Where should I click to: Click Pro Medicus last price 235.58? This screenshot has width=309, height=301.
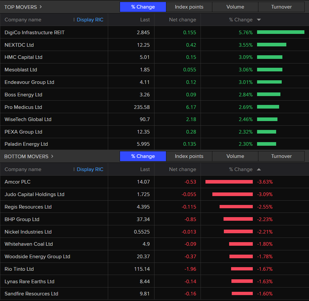click(142, 107)
